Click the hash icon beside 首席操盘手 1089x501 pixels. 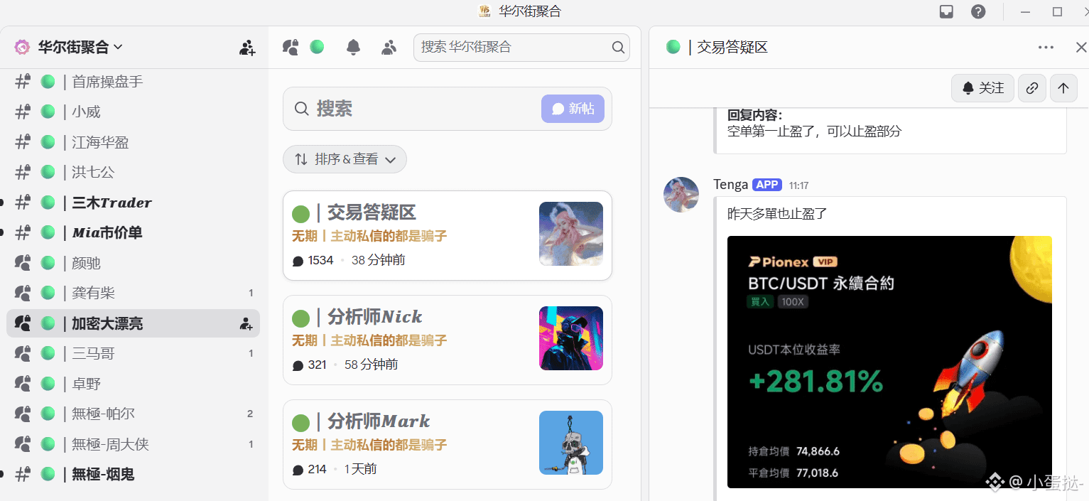pos(23,82)
